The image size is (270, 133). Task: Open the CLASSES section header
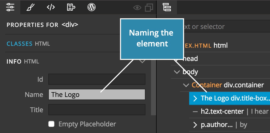click(20, 44)
